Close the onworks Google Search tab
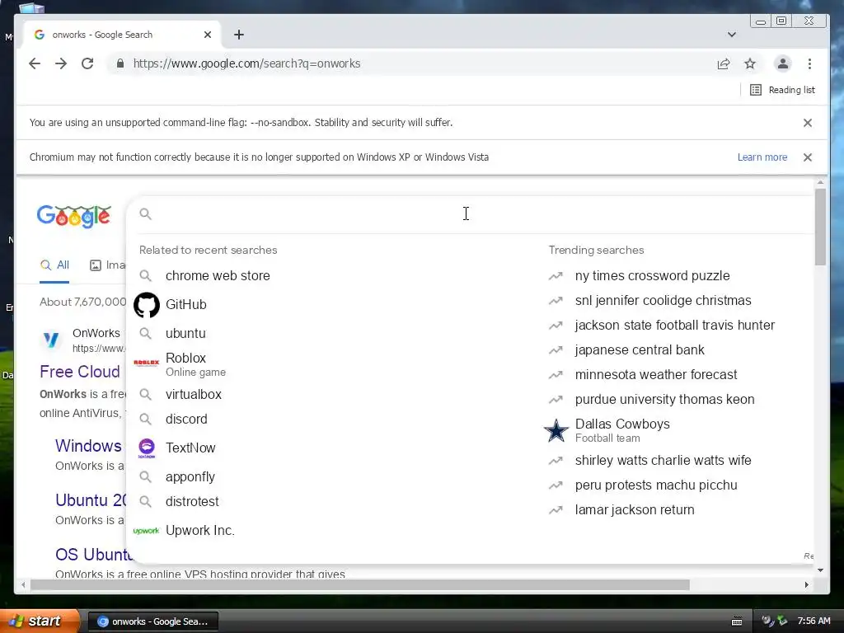 pyautogui.click(x=208, y=35)
